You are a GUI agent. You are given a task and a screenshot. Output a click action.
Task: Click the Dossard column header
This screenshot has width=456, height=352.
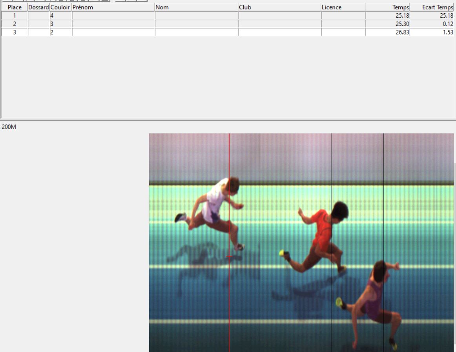(39, 7)
